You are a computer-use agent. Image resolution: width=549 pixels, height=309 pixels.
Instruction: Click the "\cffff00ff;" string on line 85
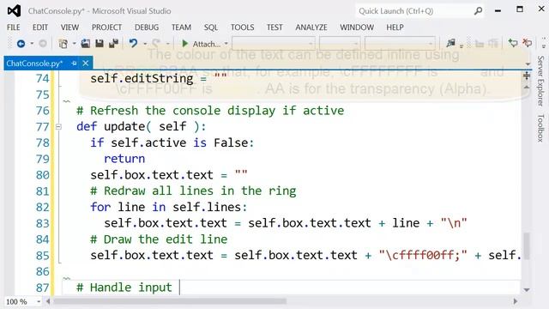click(423, 255)
